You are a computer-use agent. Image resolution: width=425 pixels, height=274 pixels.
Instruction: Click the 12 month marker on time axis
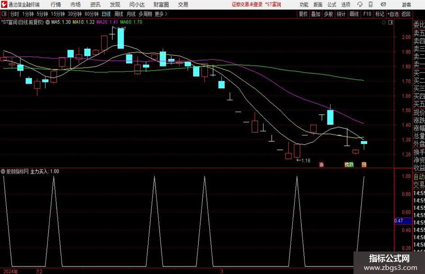click(x=40, y=271)
